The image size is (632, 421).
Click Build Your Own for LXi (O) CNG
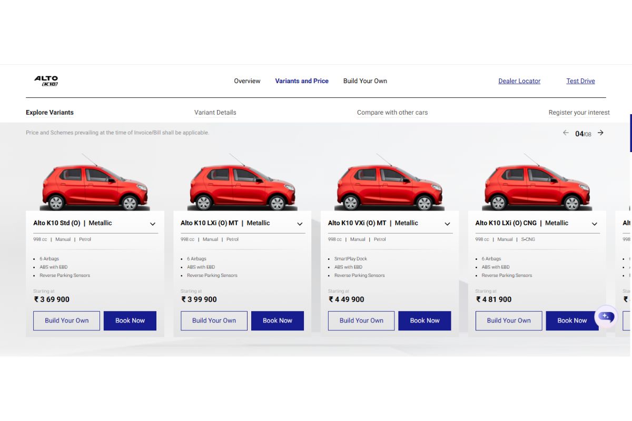tap(509, 320)
